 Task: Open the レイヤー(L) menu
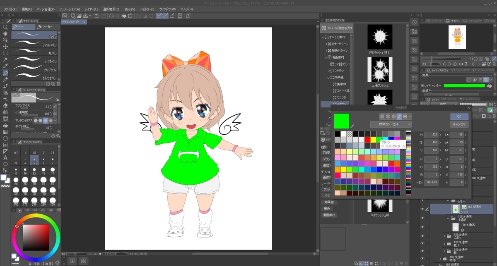(91, 9)
